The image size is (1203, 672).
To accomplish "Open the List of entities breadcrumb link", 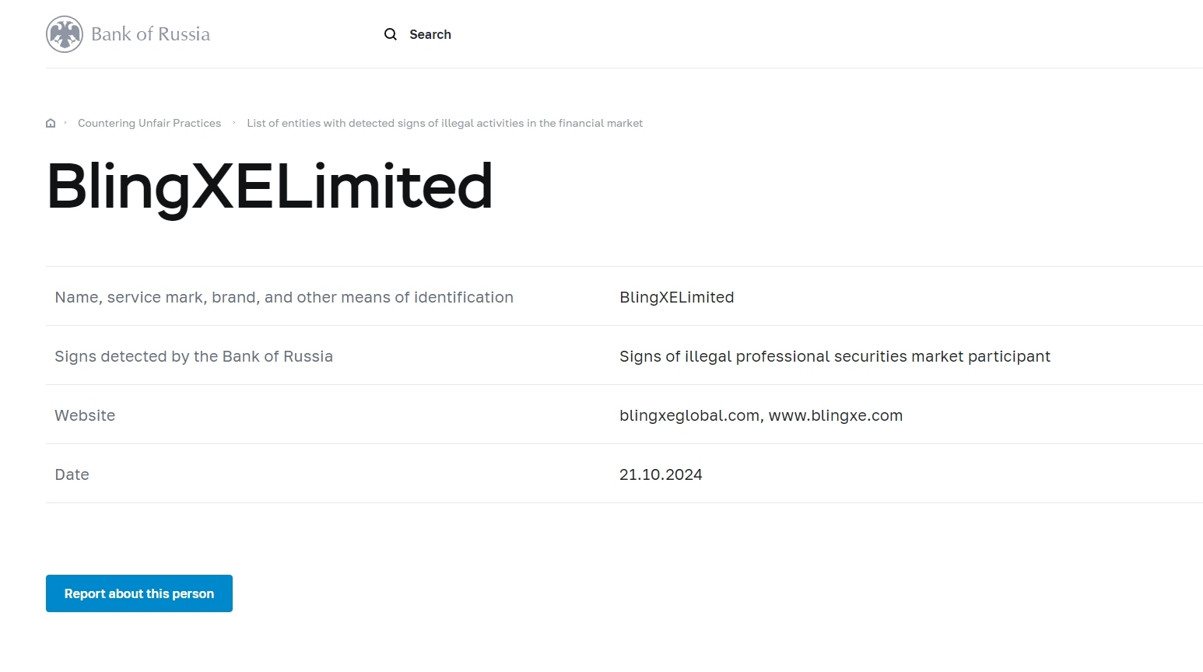I will 444,123.
